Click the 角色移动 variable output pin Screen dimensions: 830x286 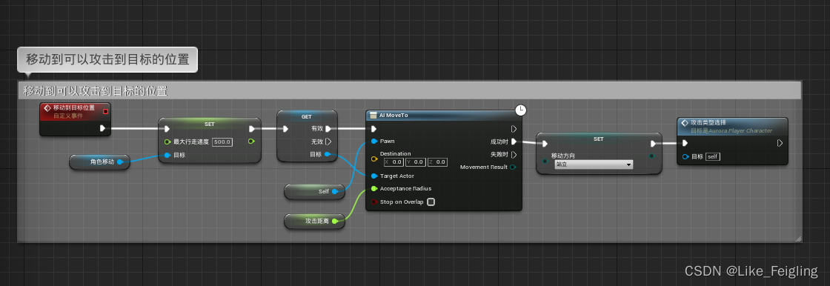(x=119, y=162)
